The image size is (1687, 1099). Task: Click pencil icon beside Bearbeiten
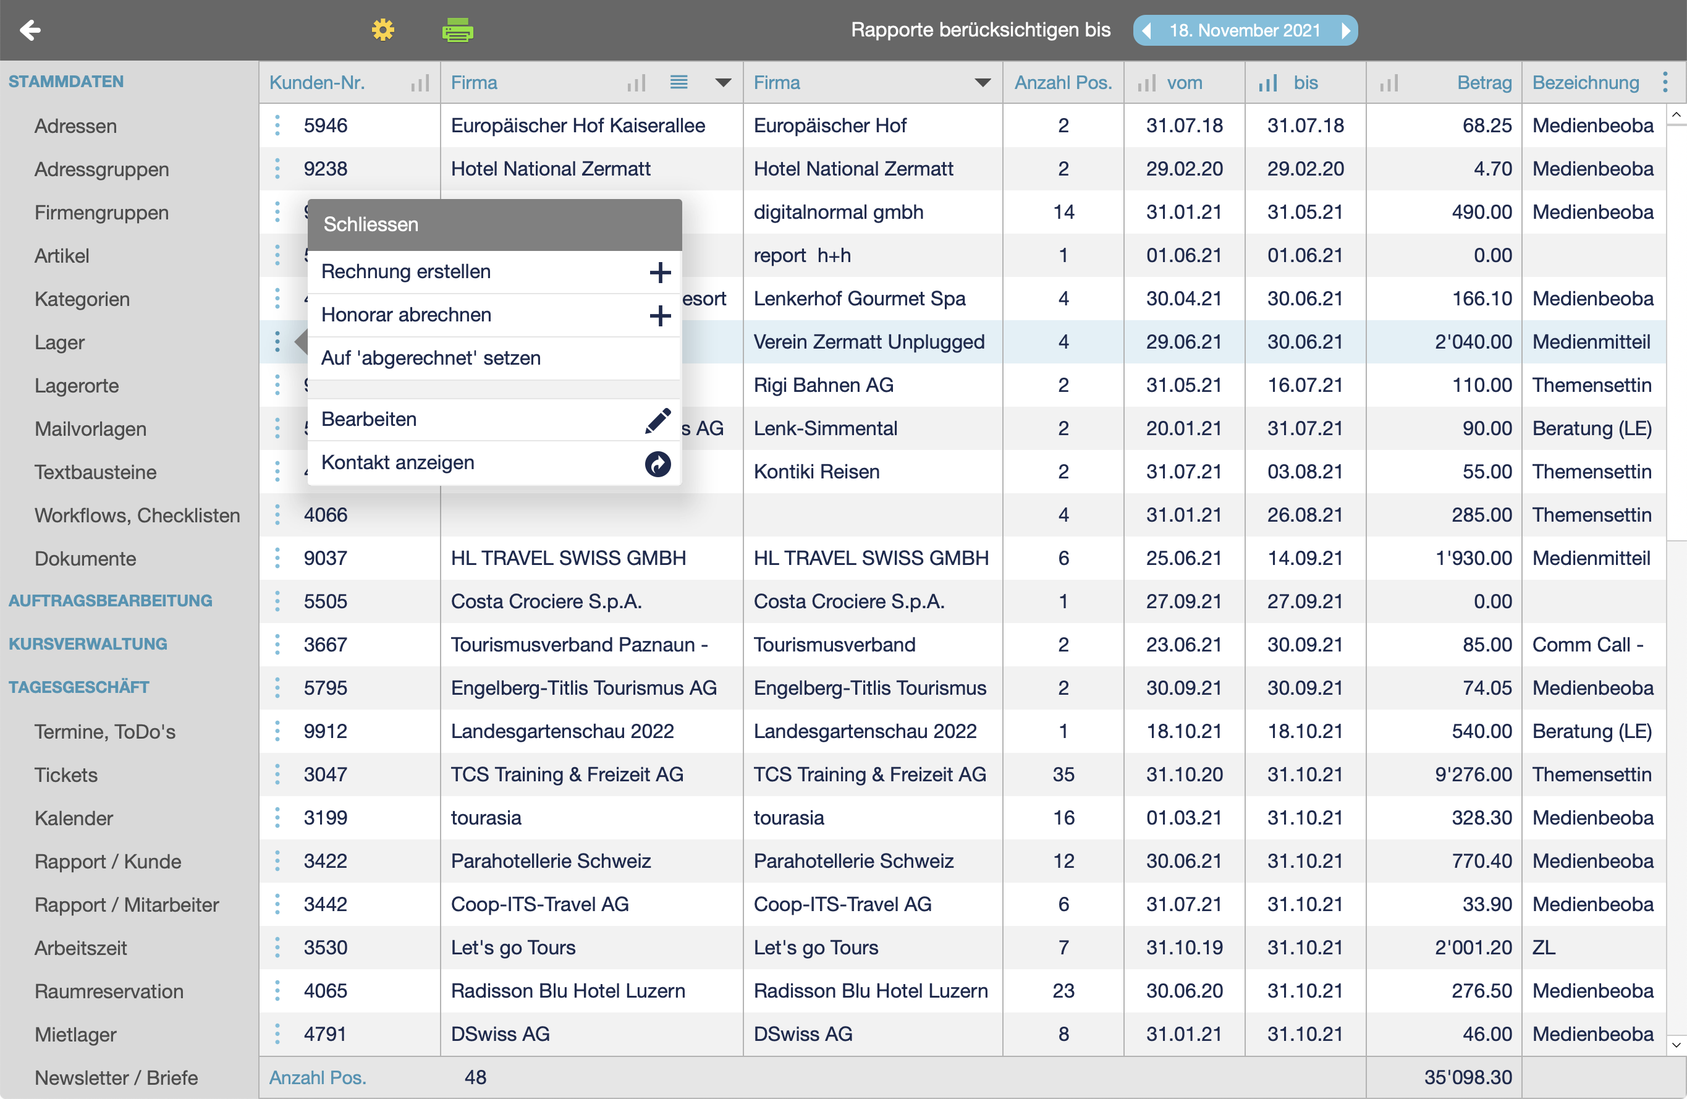(x=657, y=420)
